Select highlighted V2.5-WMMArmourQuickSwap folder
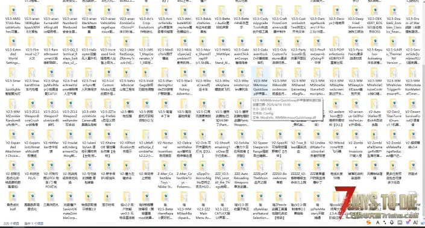 pyautogui.click(x=260, y=81)
